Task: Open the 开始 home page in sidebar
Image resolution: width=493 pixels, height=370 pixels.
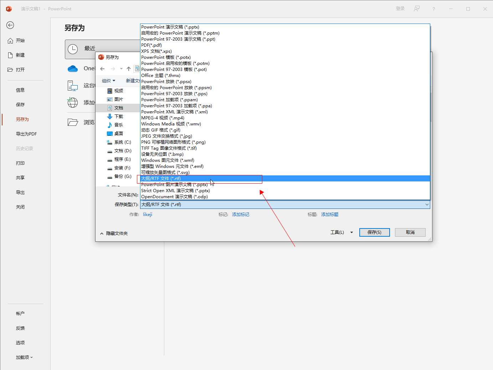Action: coord(16,41)
